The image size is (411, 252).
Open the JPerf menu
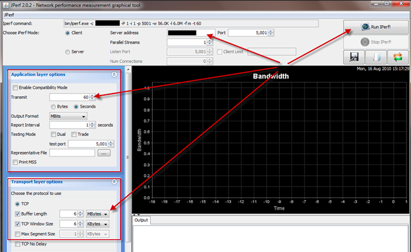9,15
